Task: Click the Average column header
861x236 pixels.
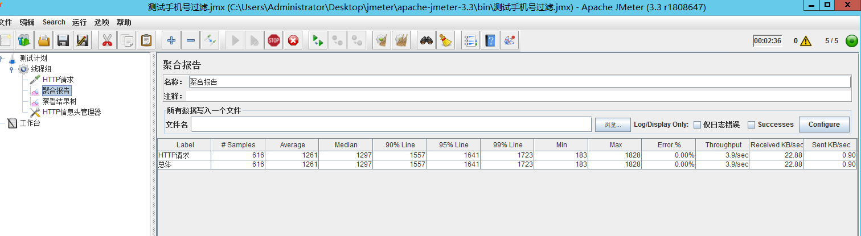Action: click(x=292, y=145)
